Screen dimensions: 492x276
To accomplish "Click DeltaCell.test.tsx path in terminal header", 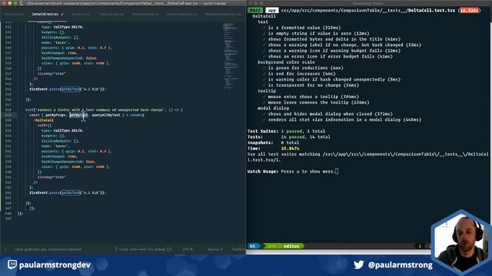I will 431,10.
